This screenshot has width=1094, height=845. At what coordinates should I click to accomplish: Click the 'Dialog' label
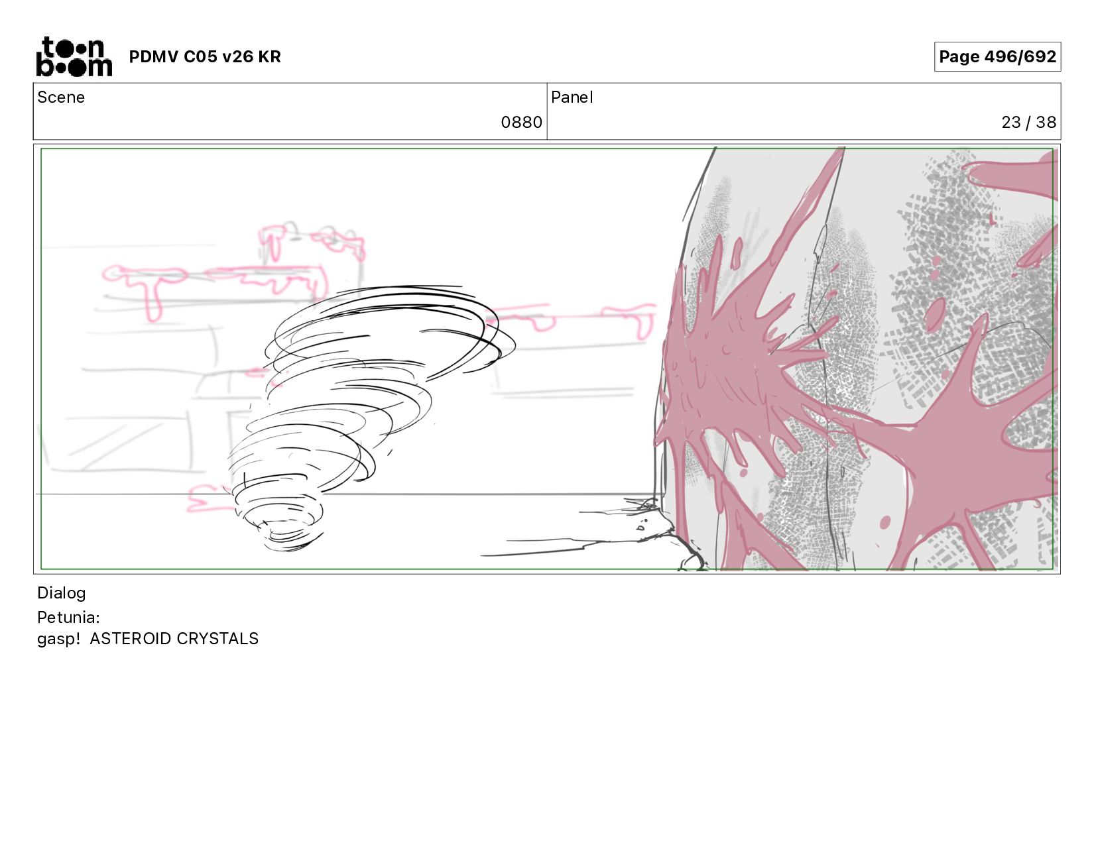[62, 593]
